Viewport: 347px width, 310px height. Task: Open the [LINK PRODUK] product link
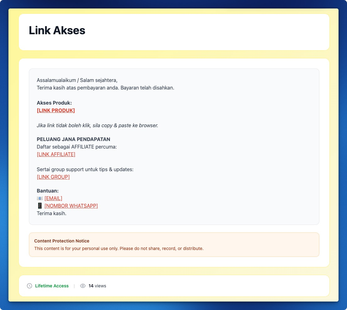point(56,110)
